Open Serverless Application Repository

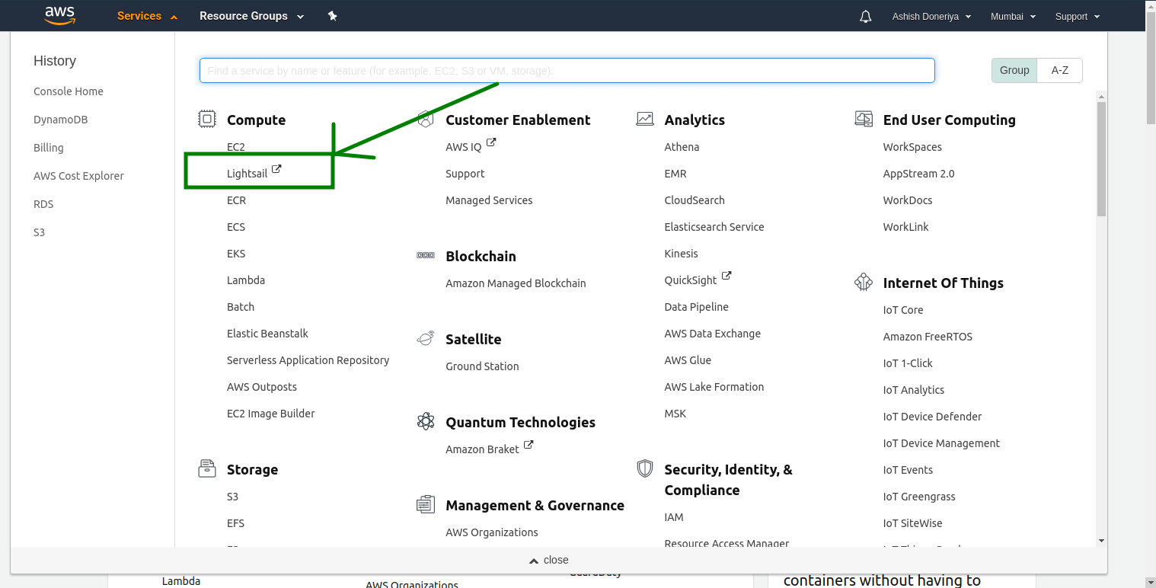point(308,360)
